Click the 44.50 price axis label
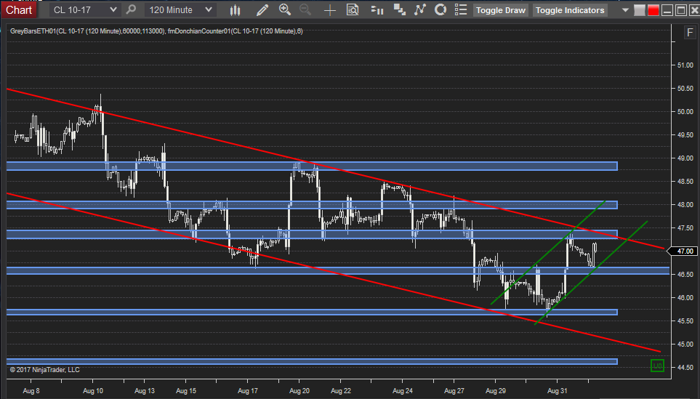Image resolution: width=700 pixels, height=399 pixels. click(685, 367)
